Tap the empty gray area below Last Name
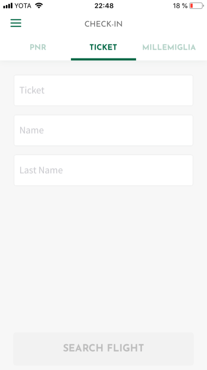The height and width of the screenshot is (370, 207). click(103, 258)
